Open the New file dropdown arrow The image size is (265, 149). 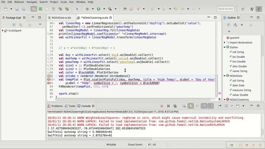click(11, 9)
